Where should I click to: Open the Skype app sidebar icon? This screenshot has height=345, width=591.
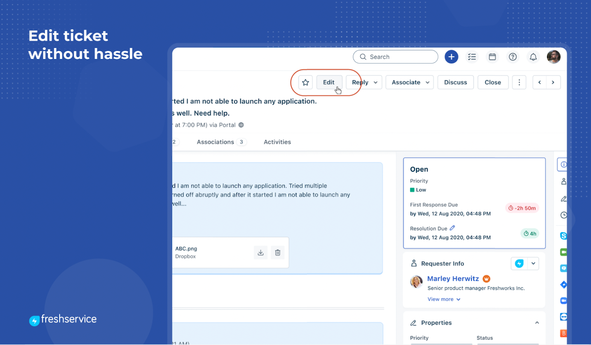point(564,236)
